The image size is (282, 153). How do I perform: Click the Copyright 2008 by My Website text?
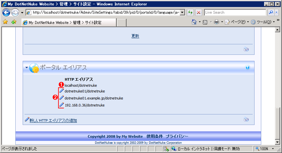point(115,136)
